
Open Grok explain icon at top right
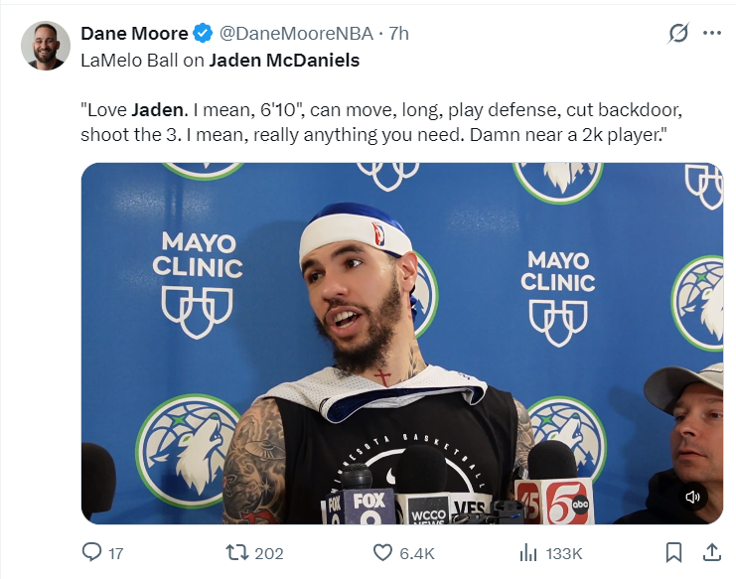click(x=678, y=34)
